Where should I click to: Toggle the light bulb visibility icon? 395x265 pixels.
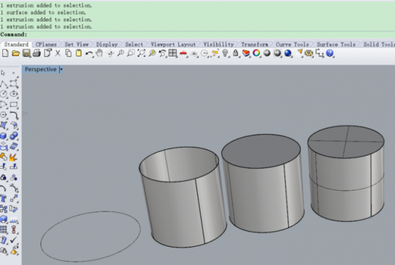[225, 53]
